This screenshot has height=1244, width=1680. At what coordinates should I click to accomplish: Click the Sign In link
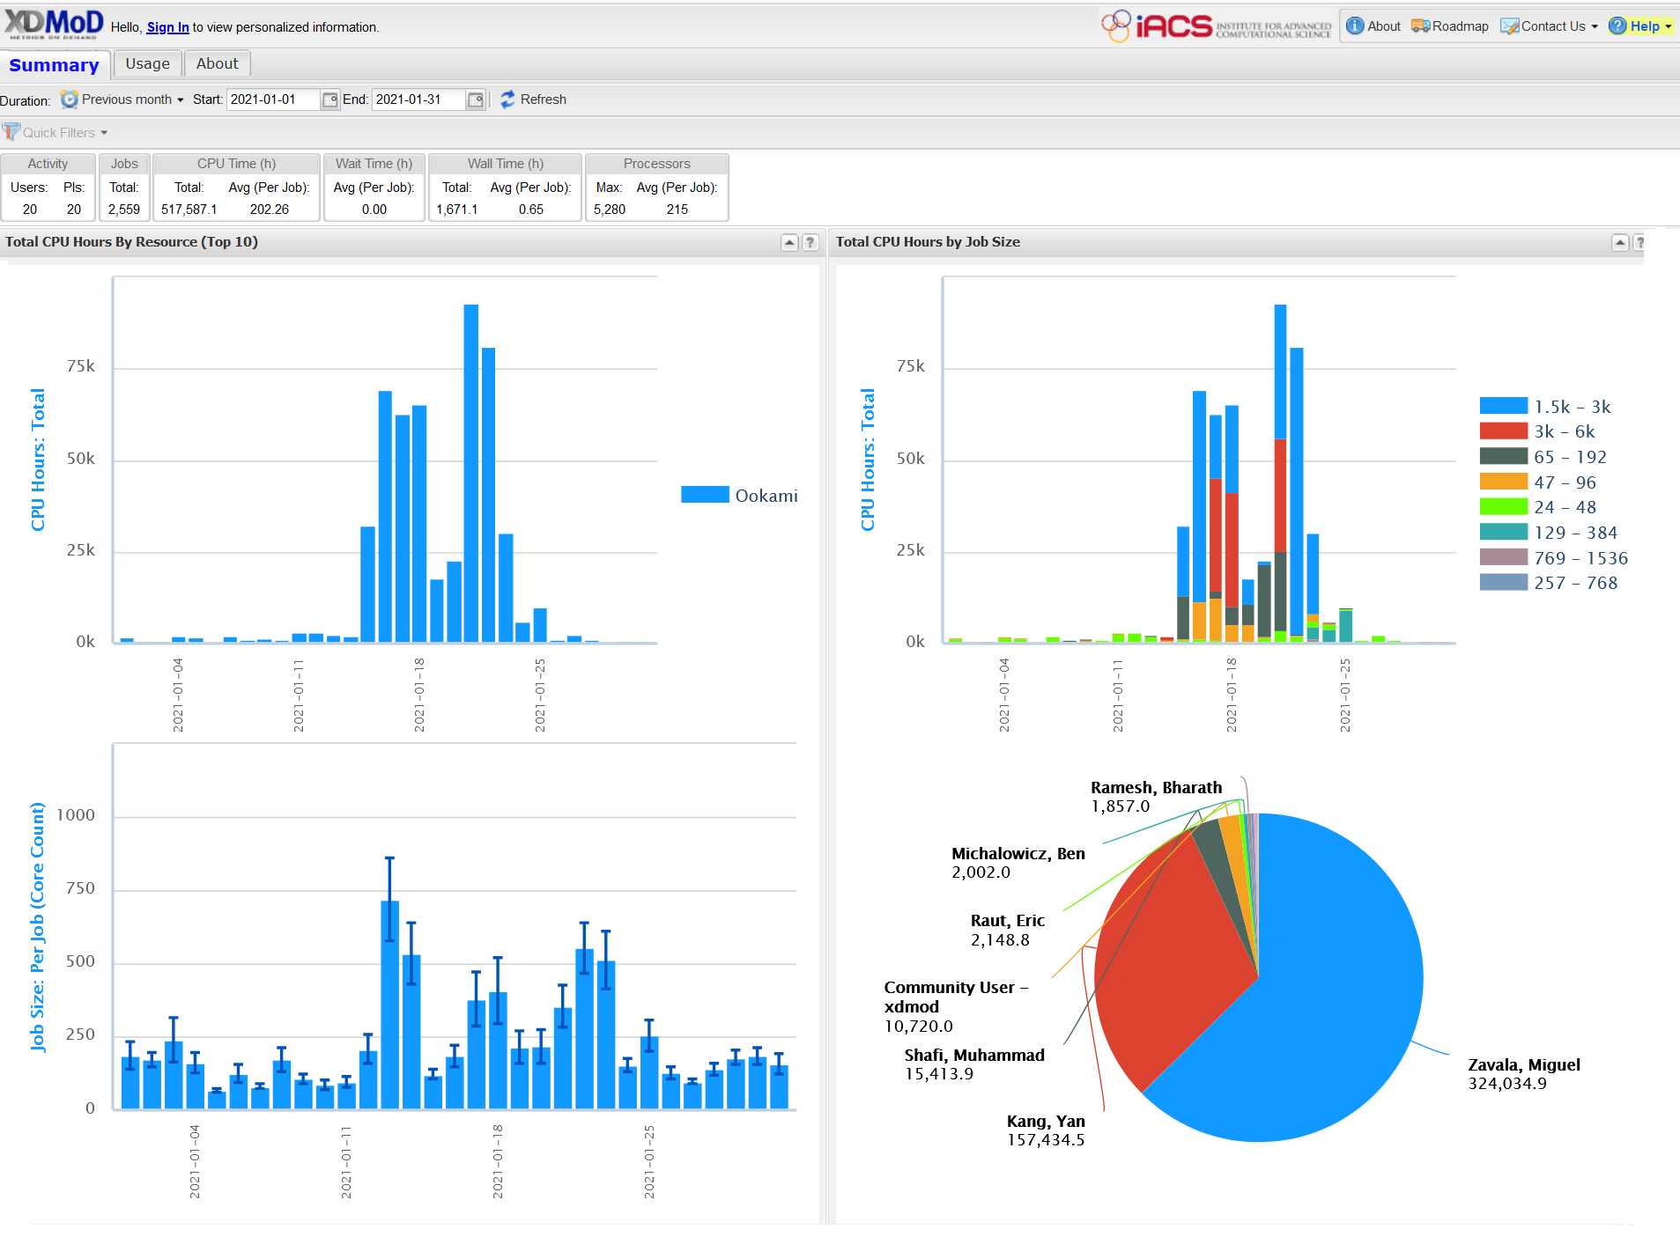click(x=167, y=27)
